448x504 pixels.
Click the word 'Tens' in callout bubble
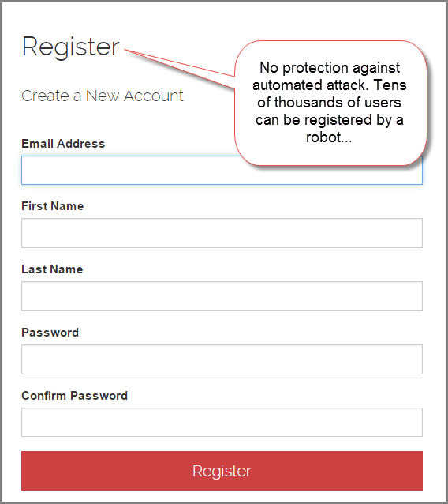click(x=390, y=85)
